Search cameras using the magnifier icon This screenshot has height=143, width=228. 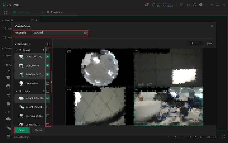pos(48,44)
